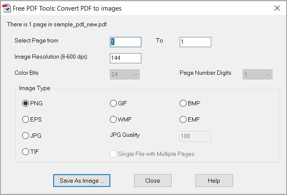Select the BMP image type
The image size is (287, 195).
pyautogui.click(x=183, y=103)
